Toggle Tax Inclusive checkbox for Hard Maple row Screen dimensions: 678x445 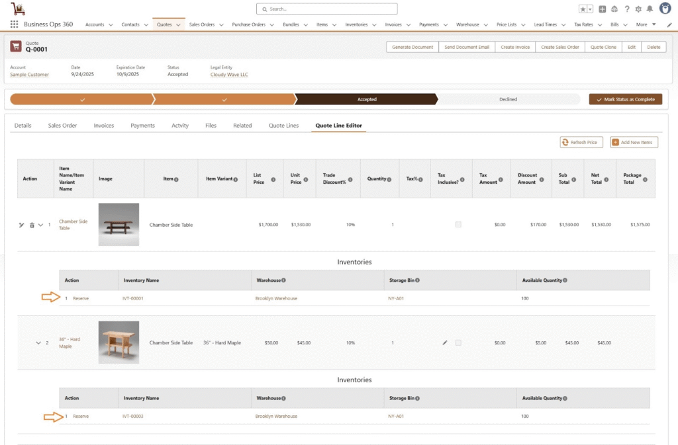[x=458, y=343]
